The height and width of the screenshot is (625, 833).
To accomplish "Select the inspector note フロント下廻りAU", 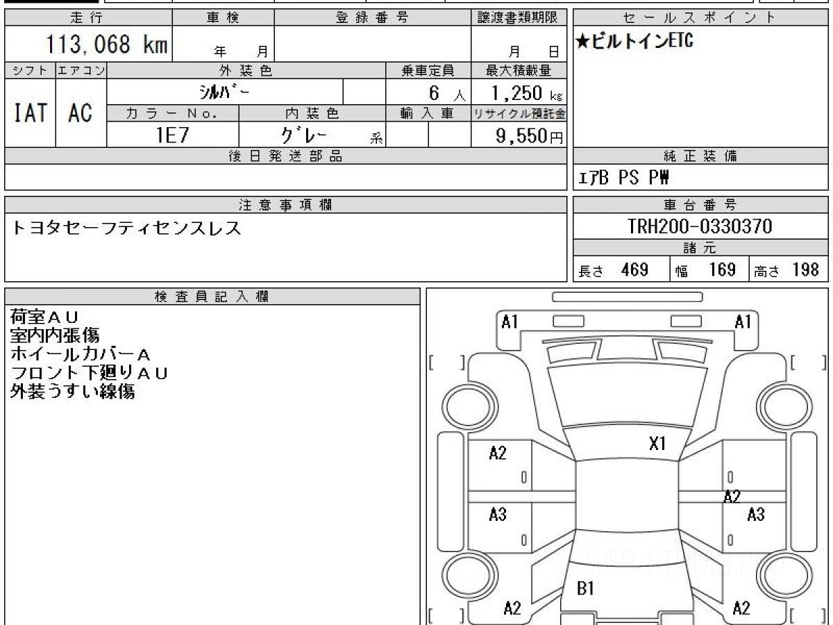I will tap(90, 373).
